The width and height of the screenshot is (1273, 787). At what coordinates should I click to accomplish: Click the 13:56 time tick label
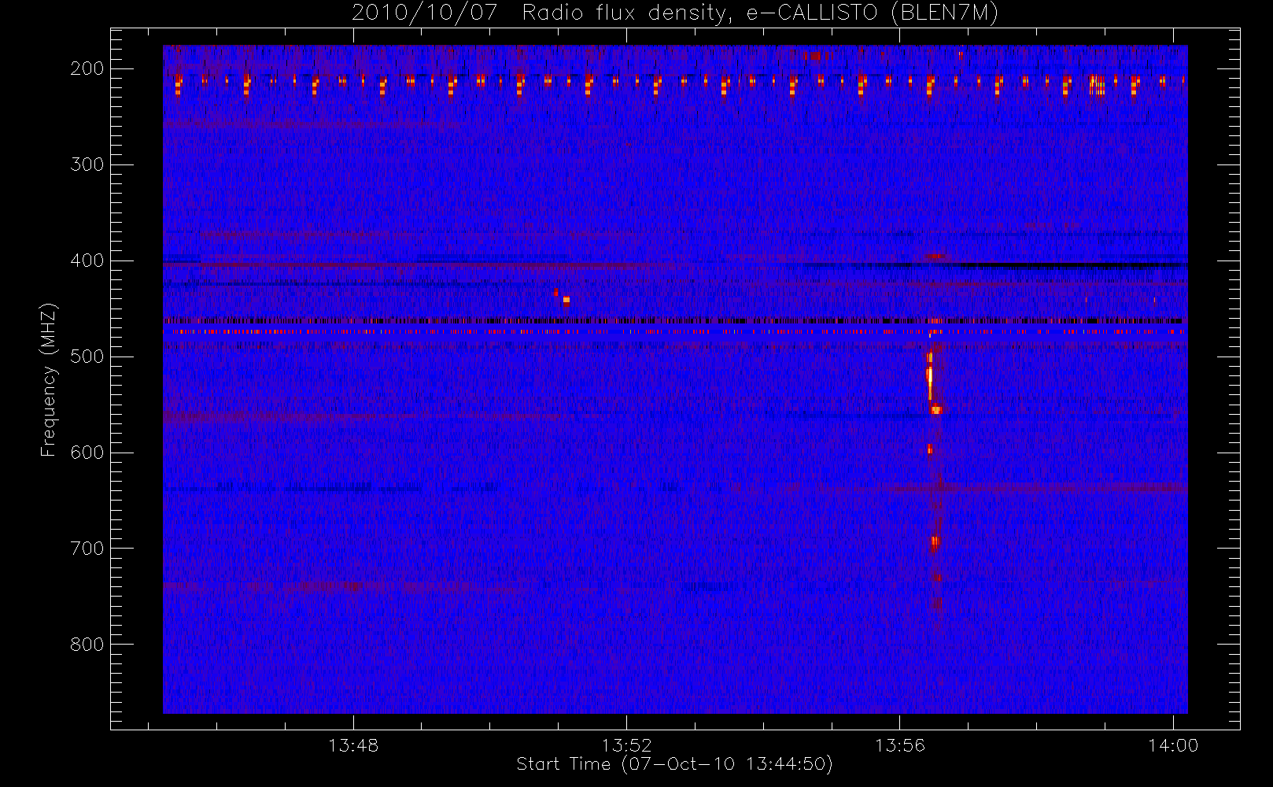pyautogui.click(x=899, y=745)
